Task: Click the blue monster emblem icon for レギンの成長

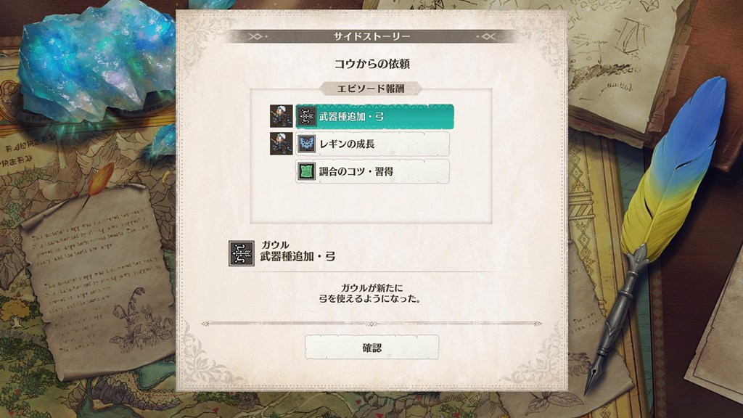Action: [306, 144]
